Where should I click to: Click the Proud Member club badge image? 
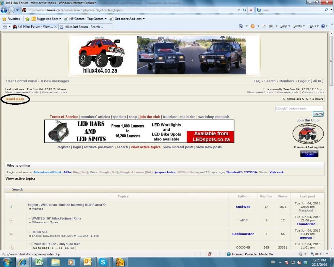tap(308, 134)
